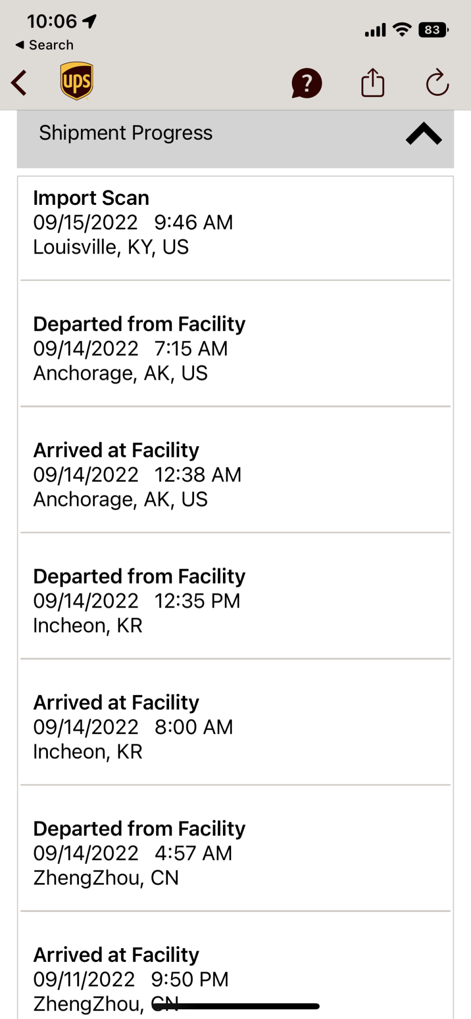Image resolution: width=471 pixels, height=1019 pixels.
Task: Open the help chat bubble icon
Action: (x=307, y=83)
